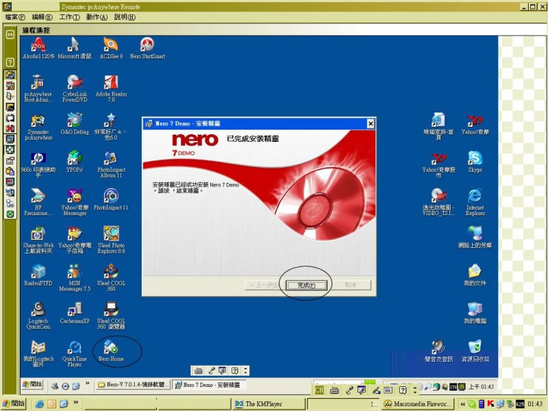Select the PhotoImpact 11 desktop icon
The width and height of the screenshot is (548, 411).
pyautogui.click(x=111, y=199)
